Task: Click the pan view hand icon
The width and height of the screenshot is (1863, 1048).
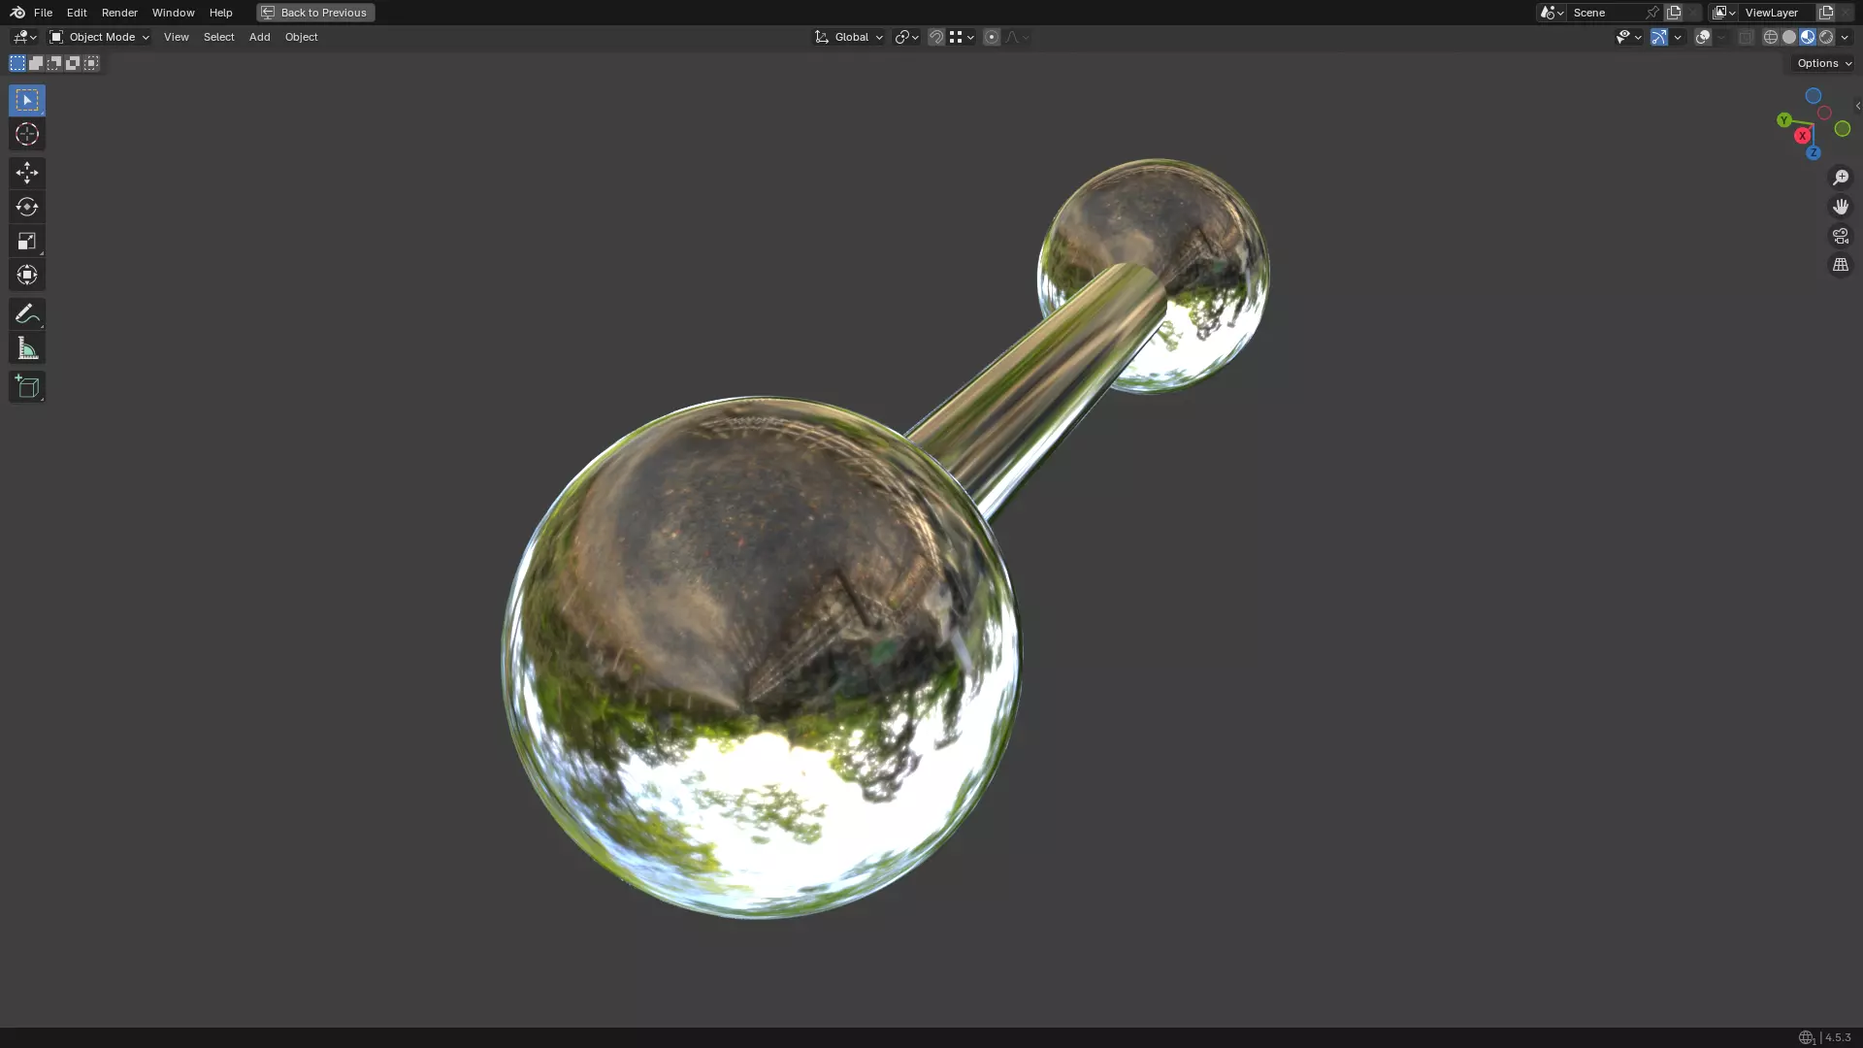Action: [1841, 207]
